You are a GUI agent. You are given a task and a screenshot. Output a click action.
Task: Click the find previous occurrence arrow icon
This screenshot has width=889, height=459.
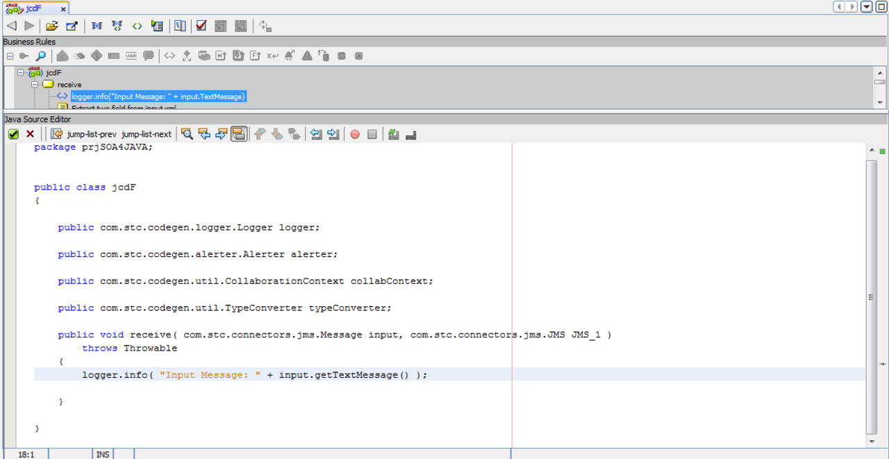click(204, 134)
